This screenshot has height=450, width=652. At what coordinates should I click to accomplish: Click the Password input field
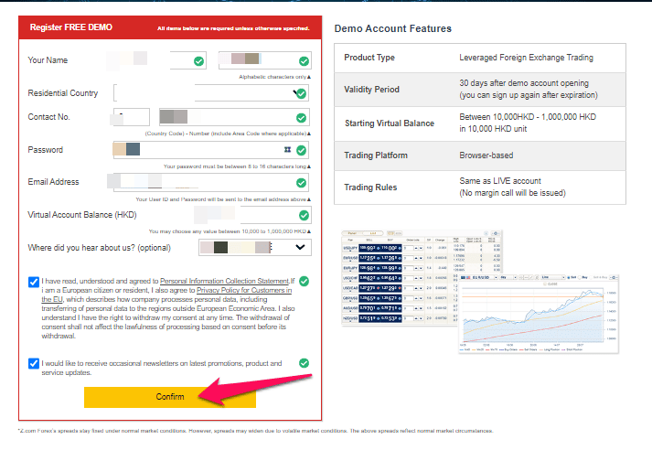pyautogui.click(x=211, y=150)
